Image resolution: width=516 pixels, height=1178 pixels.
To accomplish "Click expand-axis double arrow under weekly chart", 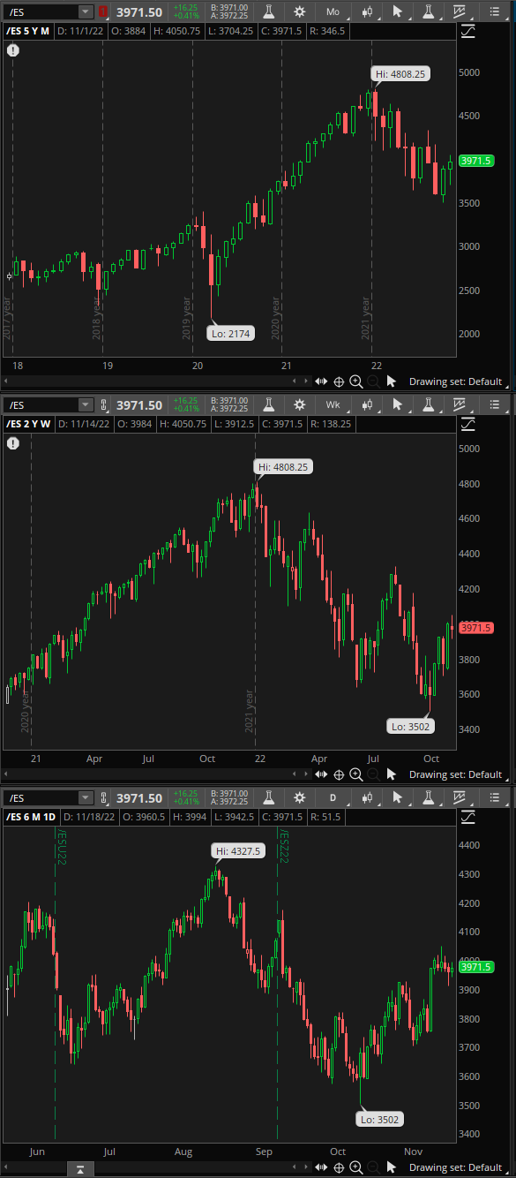I will [321, 774].
